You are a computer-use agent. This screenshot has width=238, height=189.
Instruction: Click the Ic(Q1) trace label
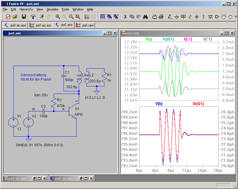pyautogui.click(x=168, y=39)
